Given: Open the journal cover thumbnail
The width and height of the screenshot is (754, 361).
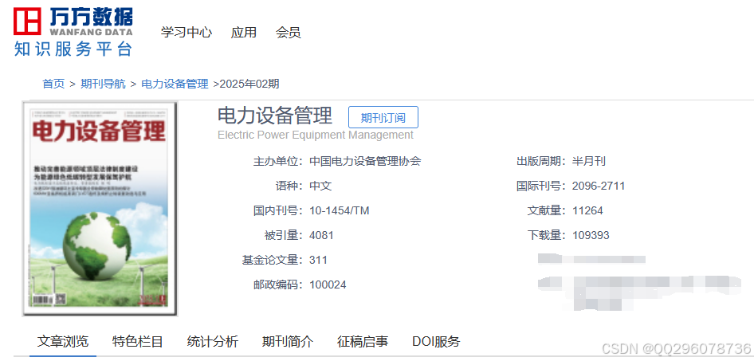Looking at the screenshot, I should pyautogui.click(x=100, y=209).
